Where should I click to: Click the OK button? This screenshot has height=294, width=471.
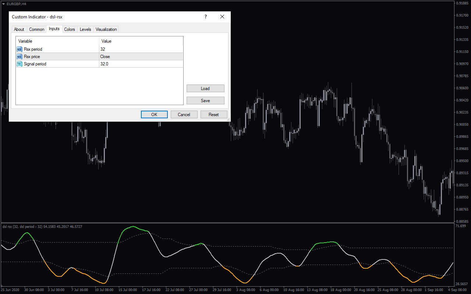pyautogui.click(x=154, y=115)
